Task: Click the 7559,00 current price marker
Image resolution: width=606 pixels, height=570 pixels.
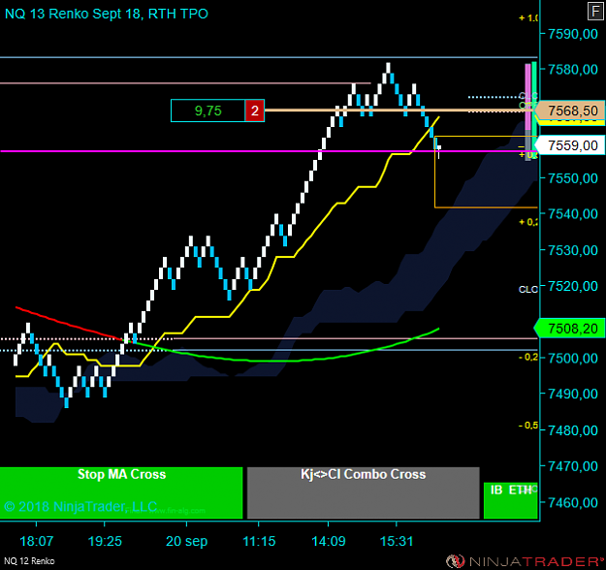Action: click(570, 145)
